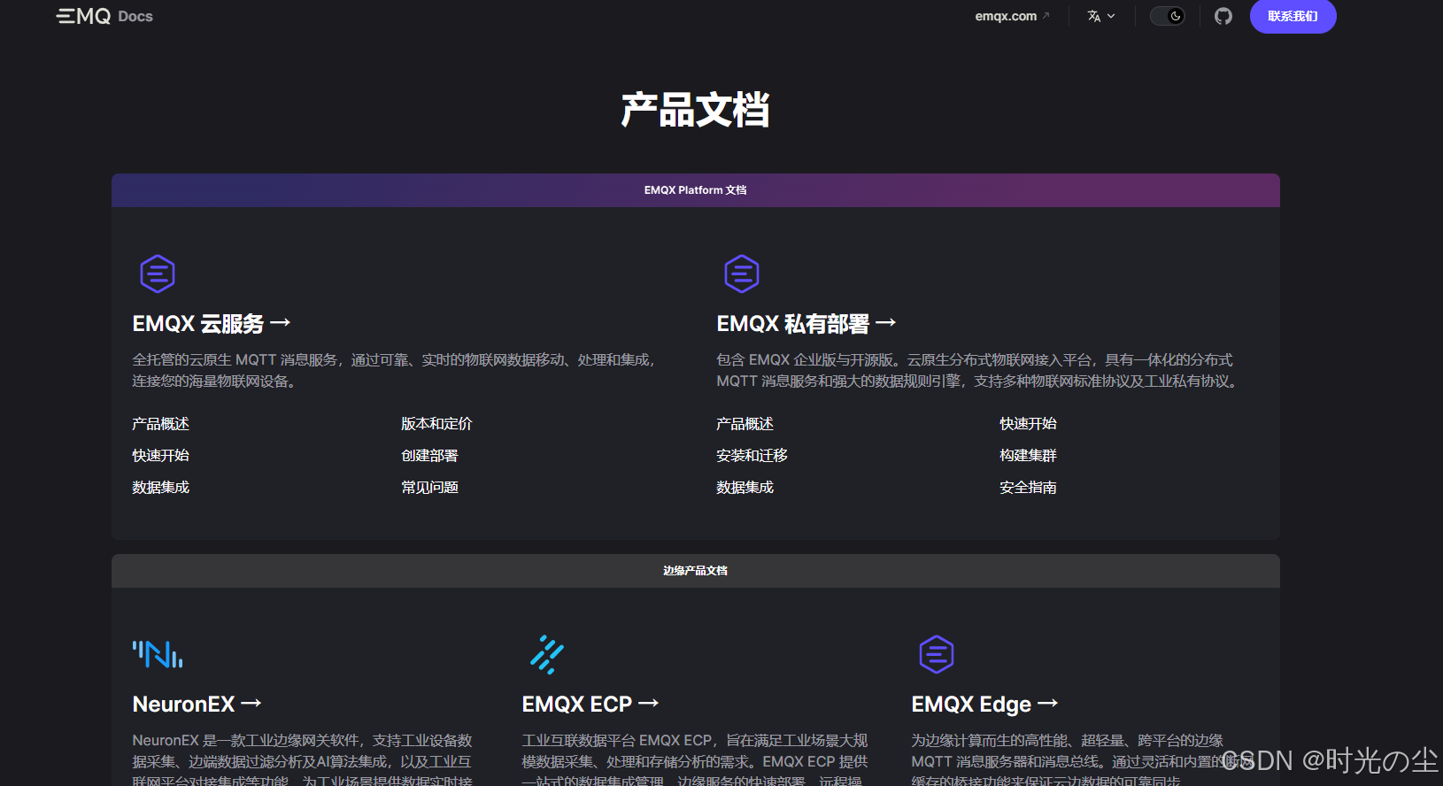Click the 产品文档 page title
1443x786 pixels.
696,111
